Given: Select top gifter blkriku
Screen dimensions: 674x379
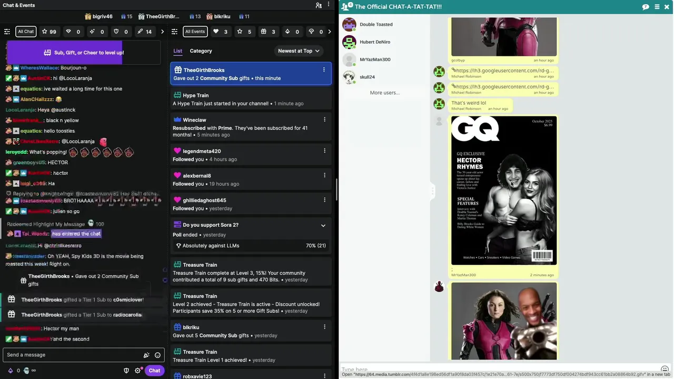Looking at the screenshot, I should (218, 16).
